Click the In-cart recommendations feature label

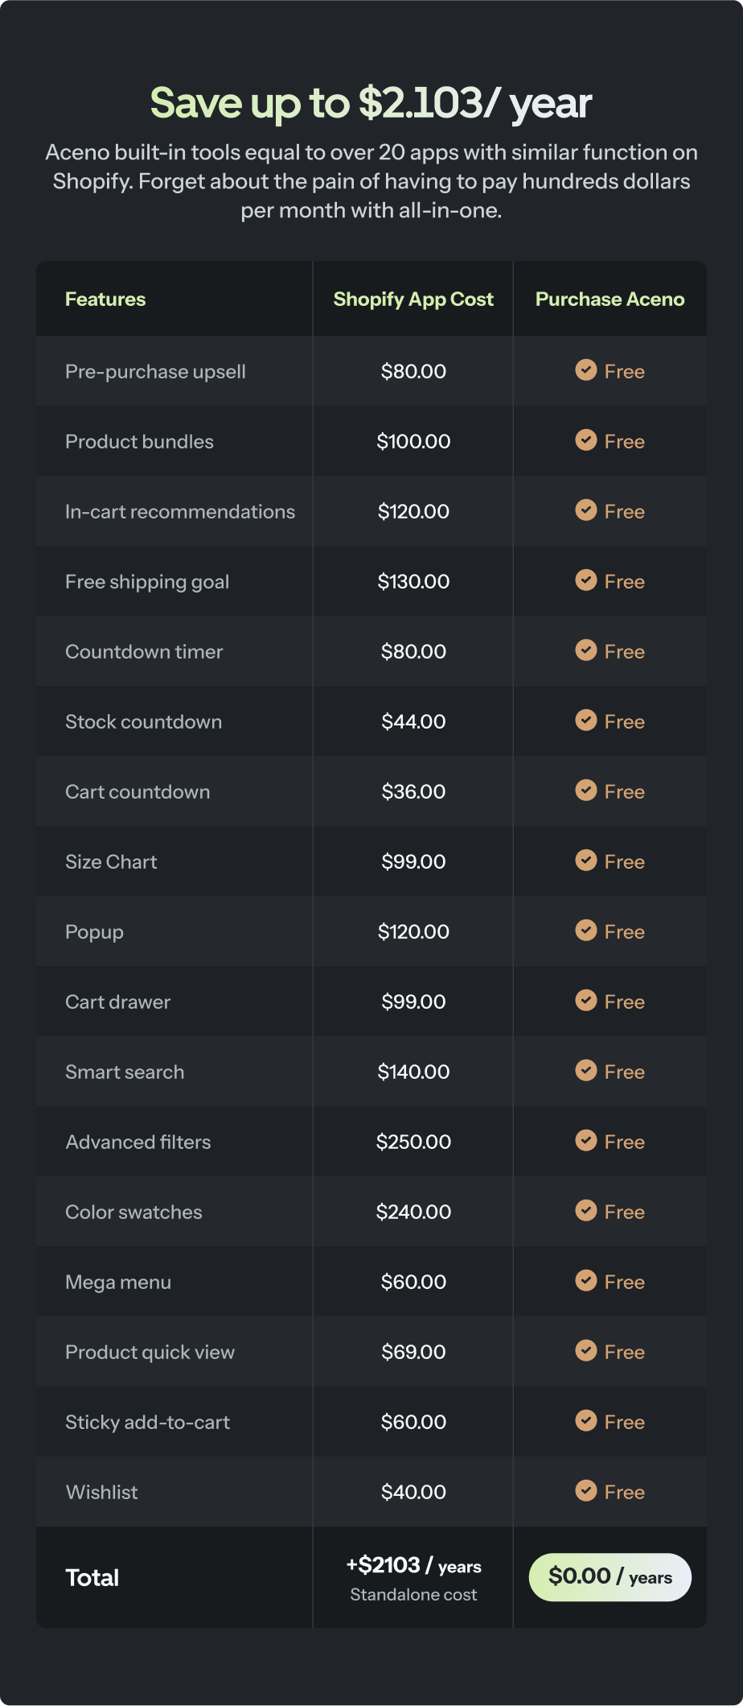(180, 512)
